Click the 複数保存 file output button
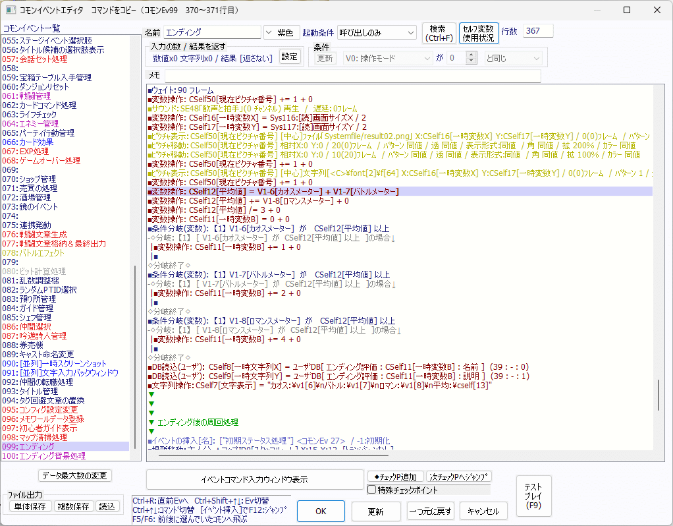Screen dimensions: 673x526 click(x=73, y=507)
